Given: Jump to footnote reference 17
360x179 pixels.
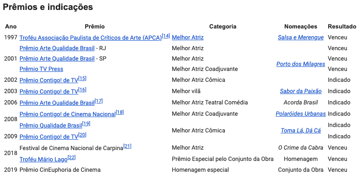Looking at the screenshot, I should 98,101.
